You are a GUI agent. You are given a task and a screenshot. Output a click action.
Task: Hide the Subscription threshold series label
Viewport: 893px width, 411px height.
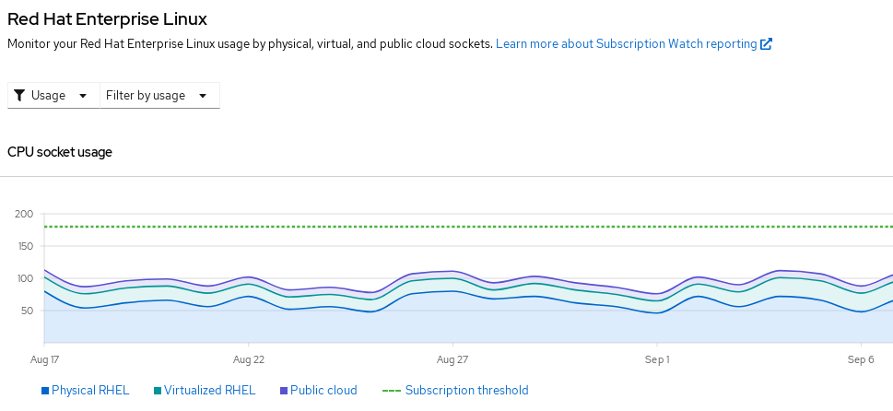pos(466,391)
